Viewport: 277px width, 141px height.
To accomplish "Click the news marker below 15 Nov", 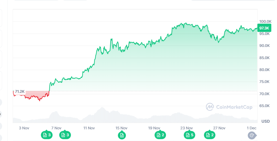I will (122, 135).
